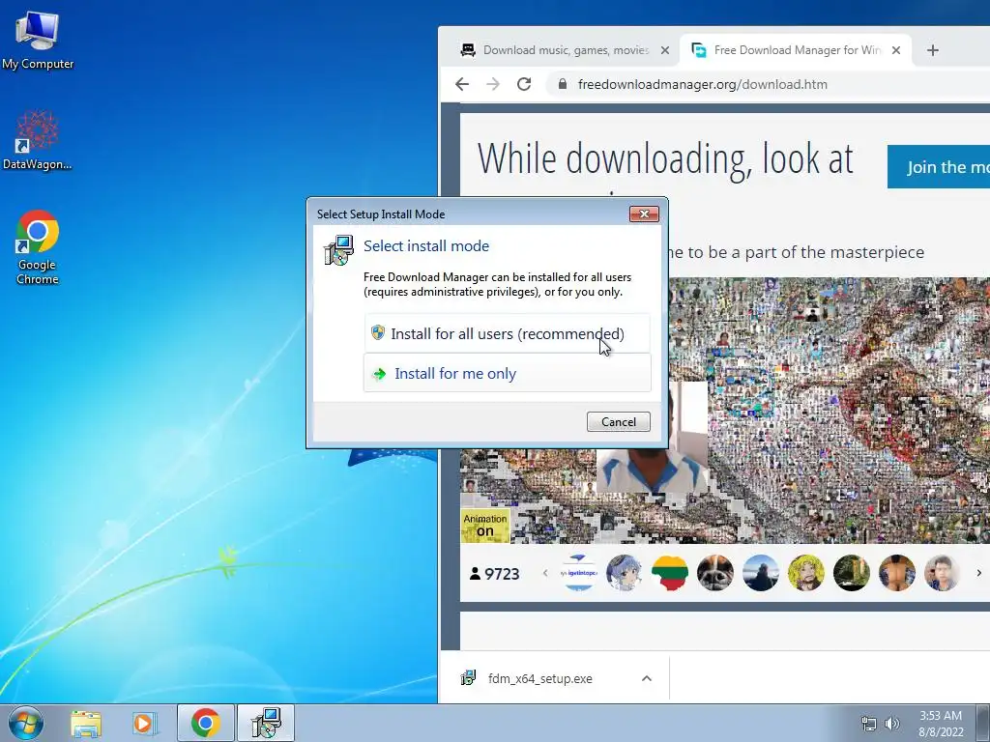The height and width of the screenshot is (742, 990).
Task: View site security lock info
Action: [562, 84]
